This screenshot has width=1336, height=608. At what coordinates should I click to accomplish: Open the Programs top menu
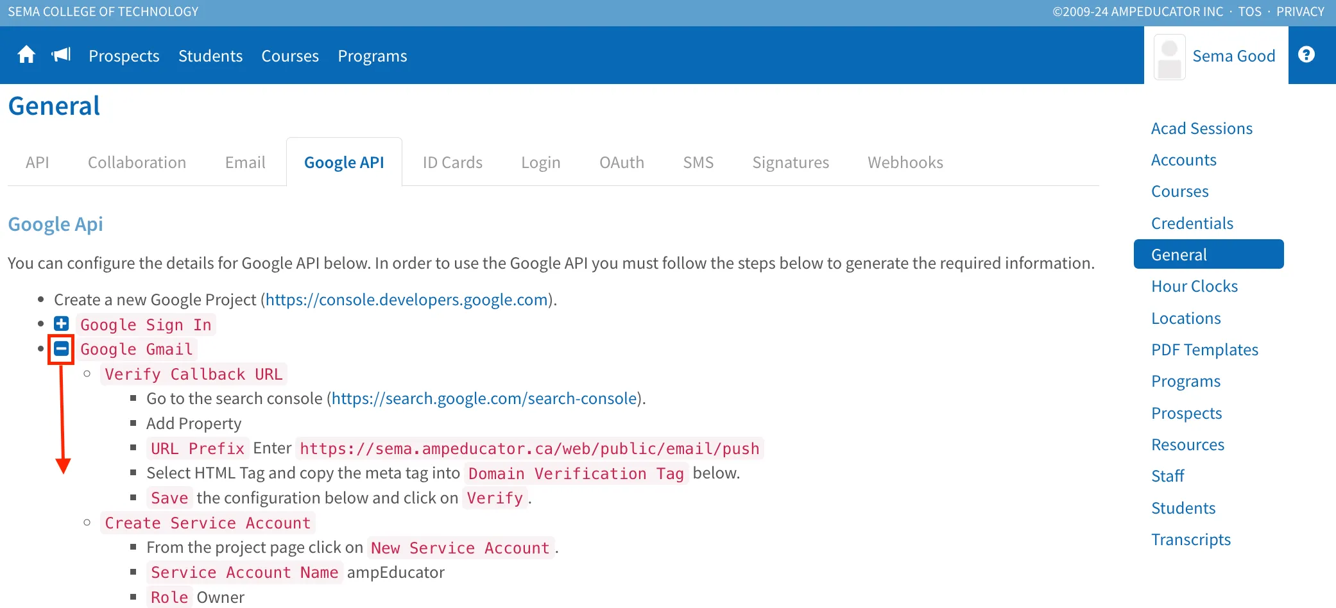372,56
